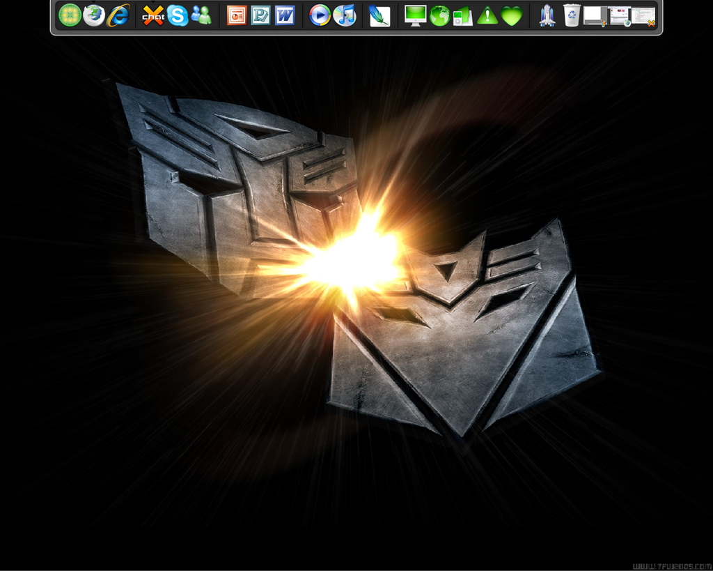The image size is (713, 571).
Task: Open Internet Explorer in the dock
Action: click(x=118, y=15)
